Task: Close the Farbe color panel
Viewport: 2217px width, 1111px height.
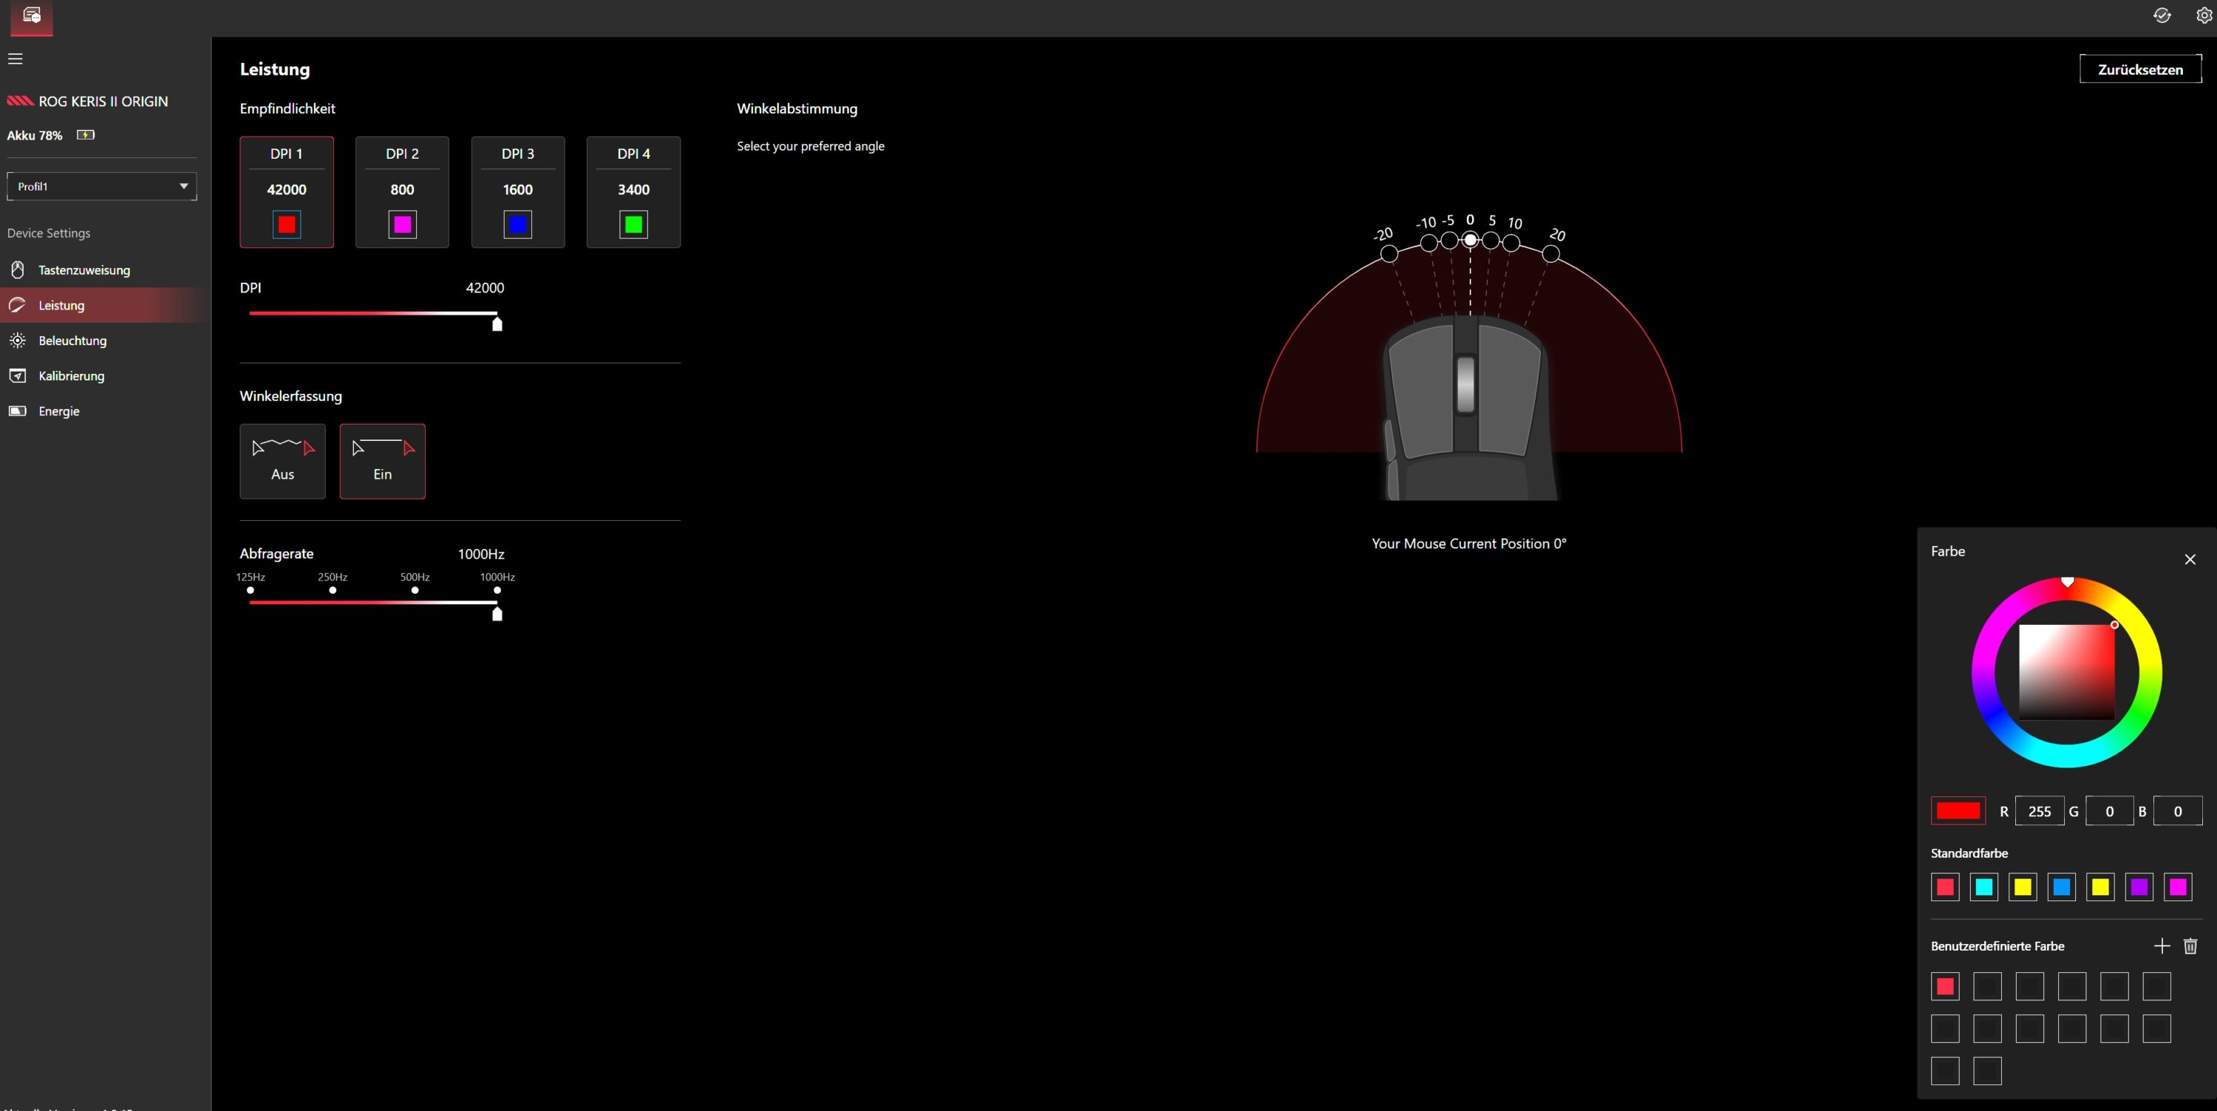Action: point(2190,559)
